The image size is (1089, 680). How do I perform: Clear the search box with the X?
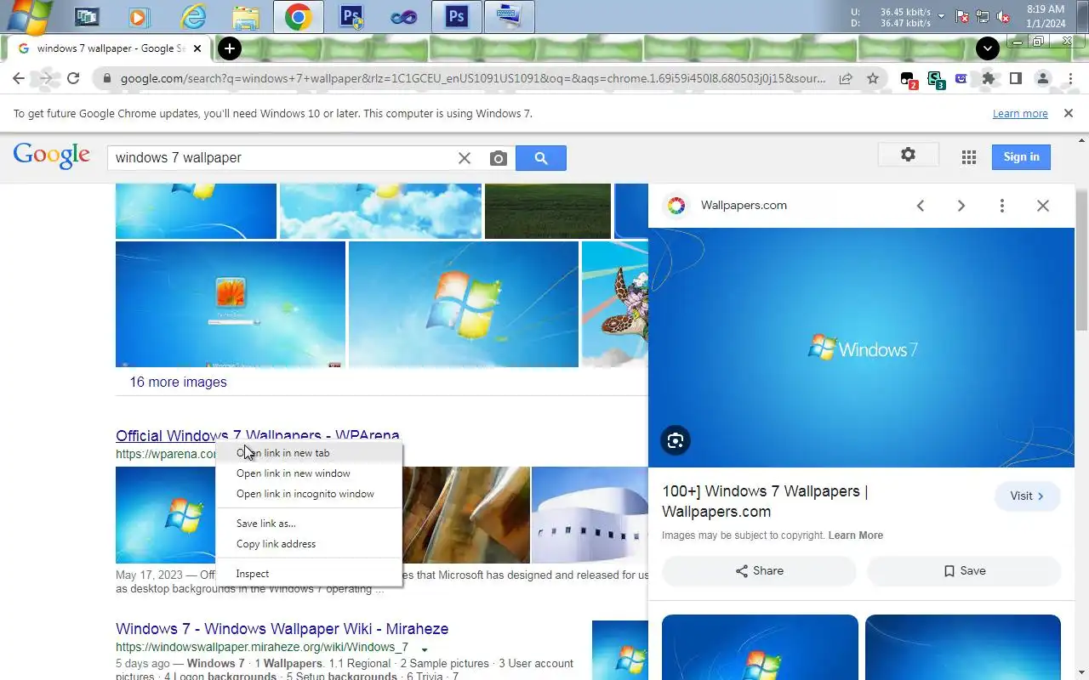465,158
